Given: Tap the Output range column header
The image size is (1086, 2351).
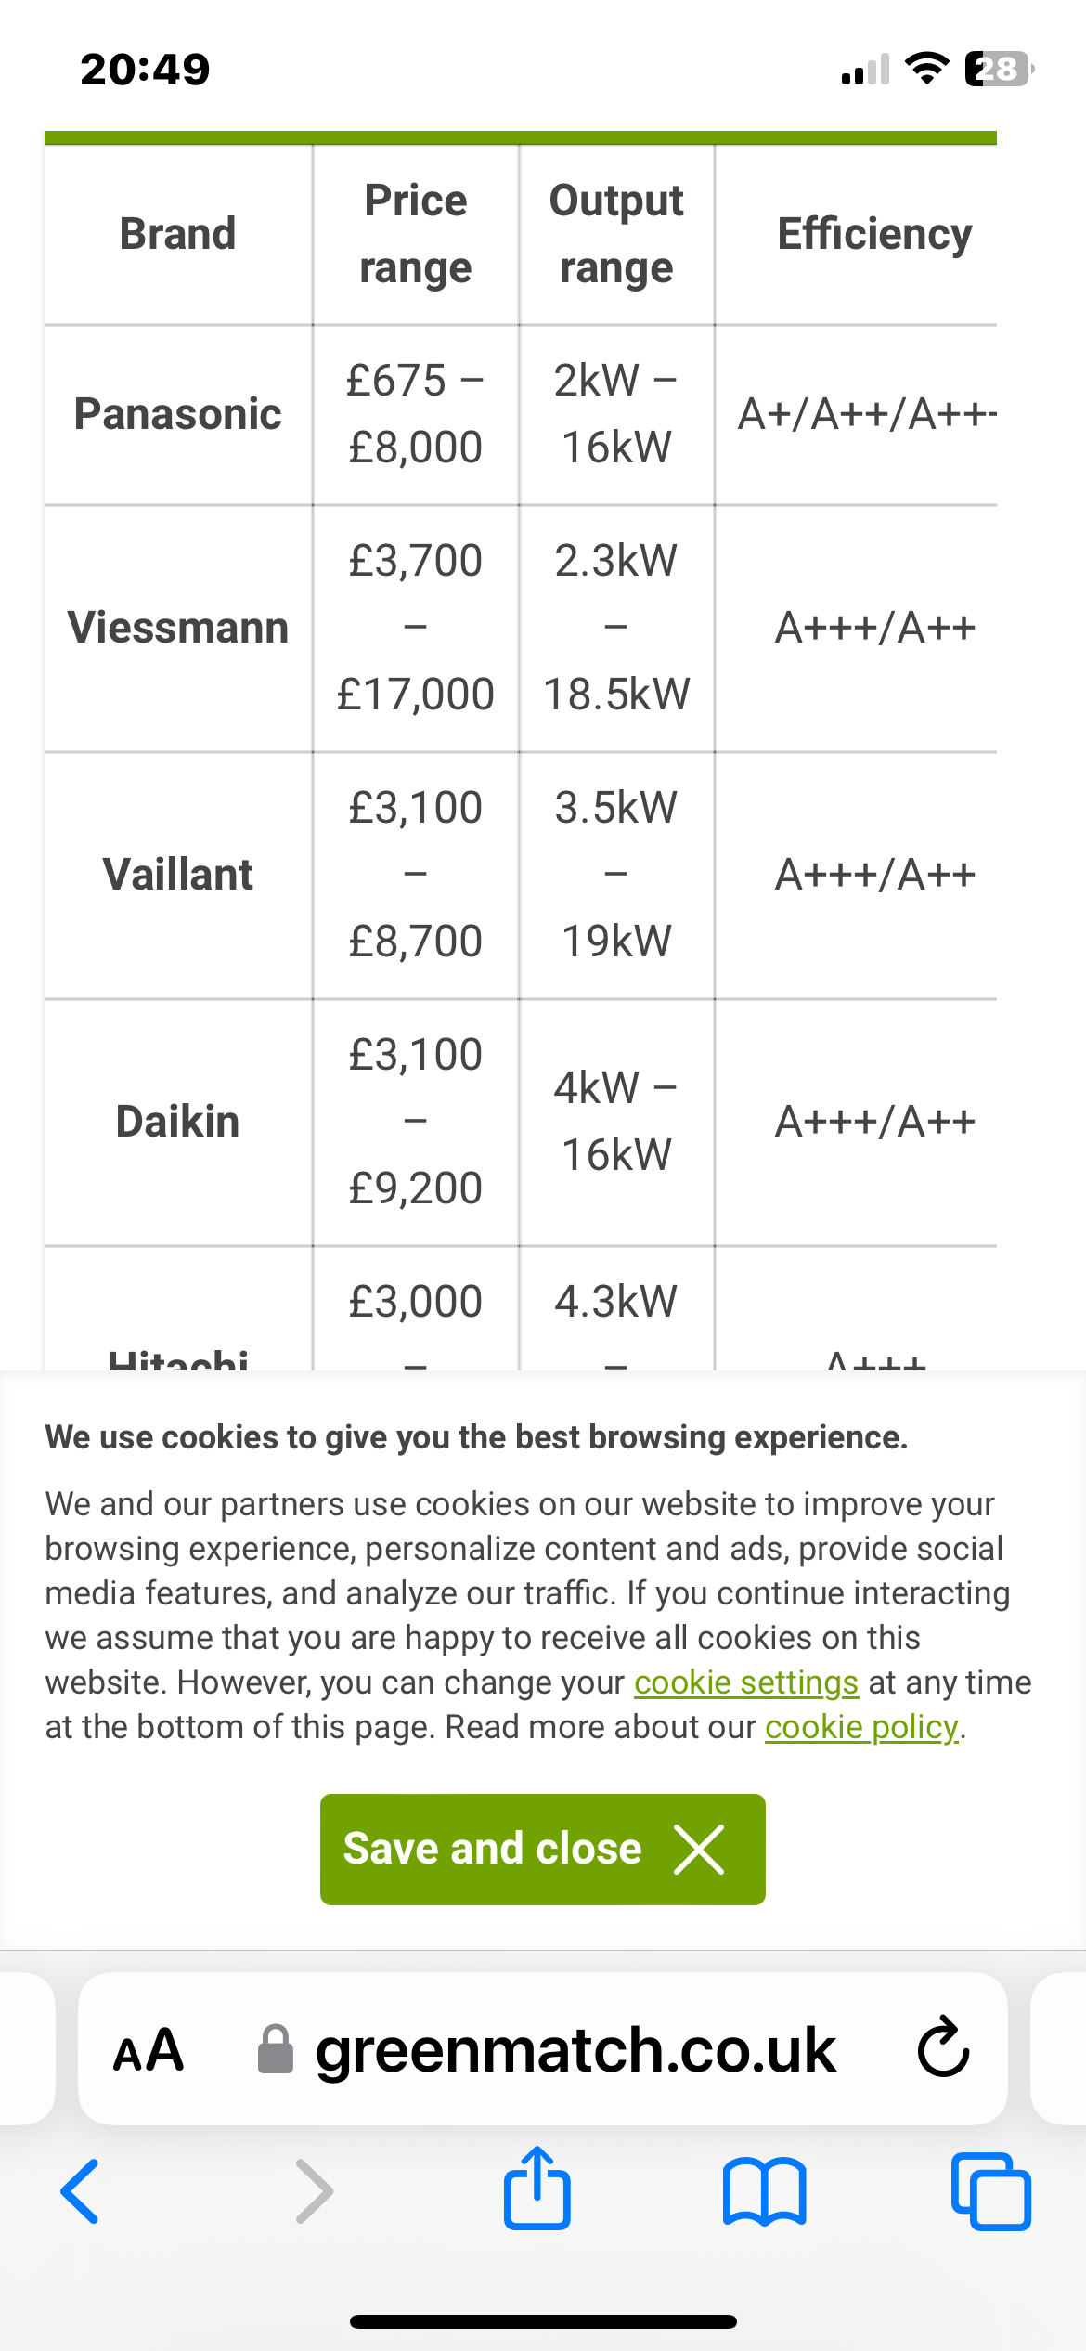Looking at the screenshot, I should pos(616,234).
